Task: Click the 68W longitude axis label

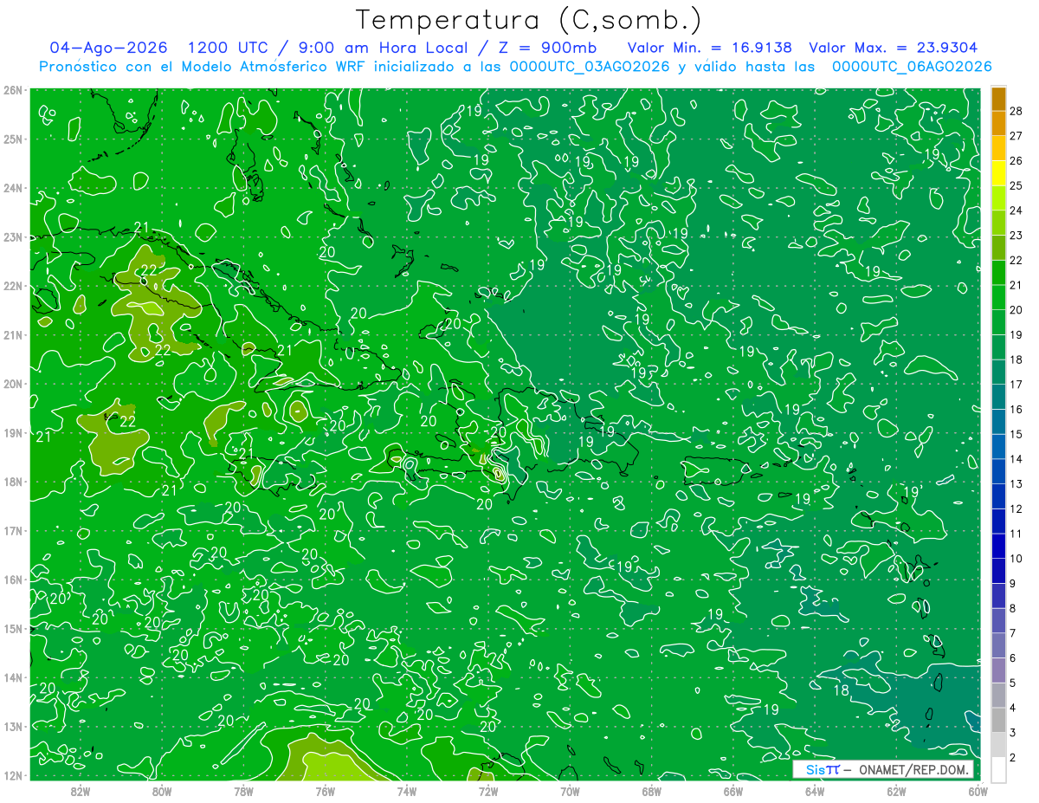Action: [x=651, y=791]
